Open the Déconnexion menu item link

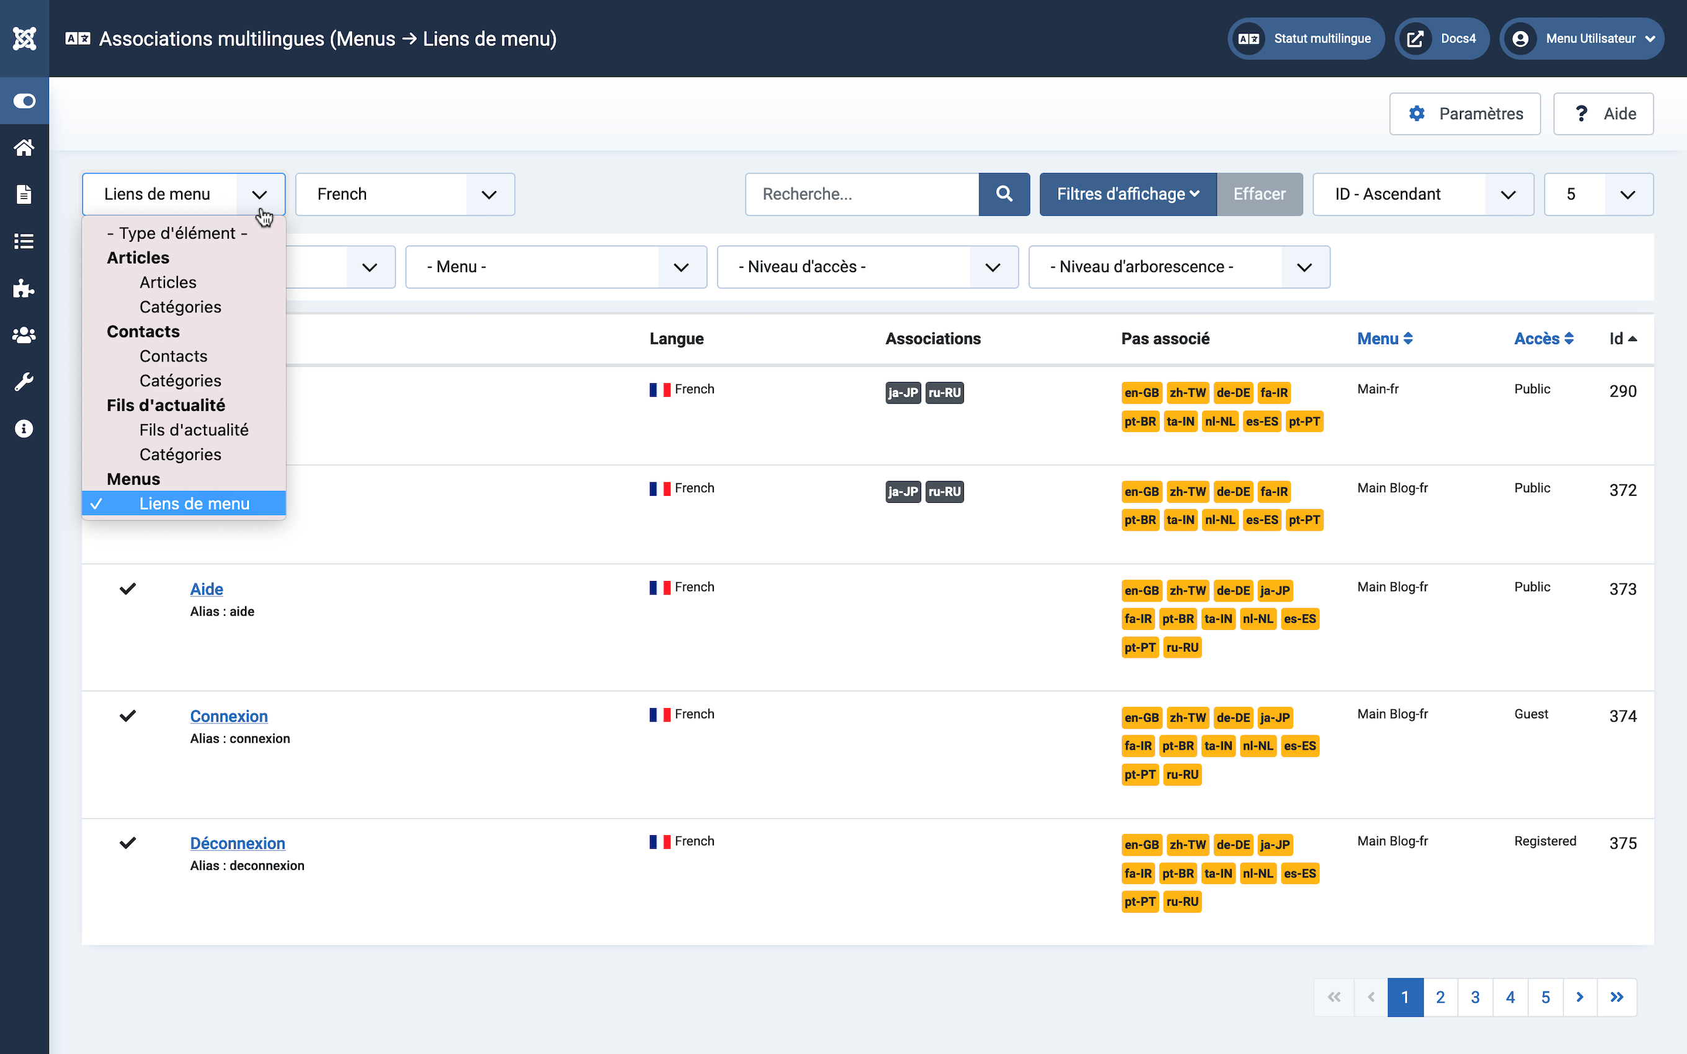pos(238,843)
